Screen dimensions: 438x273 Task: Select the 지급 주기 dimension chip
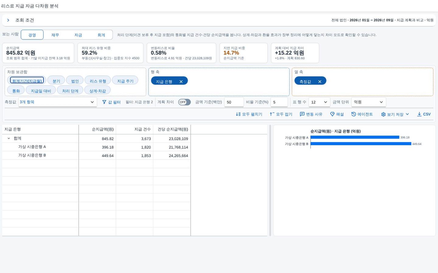(x=125, y=81)
